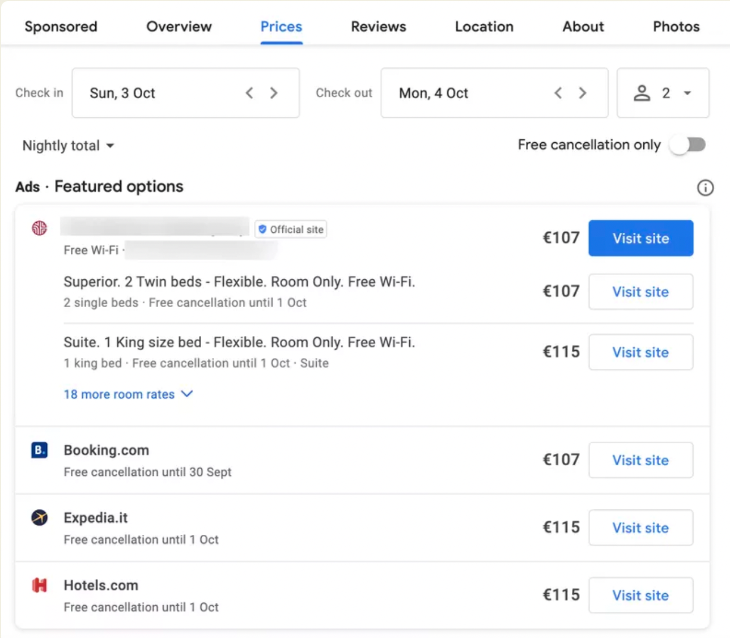Image resolution: width=730 pixels, height=638 pixels.
Task: Visit site for Suite King size bed
Action: pos(640,352)
